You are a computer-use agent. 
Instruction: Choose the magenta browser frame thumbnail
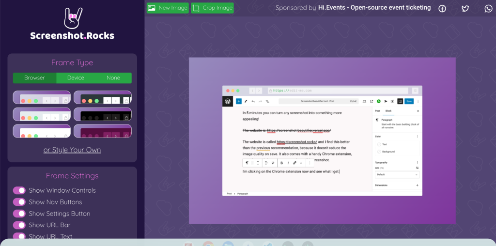tap(103, 131)
